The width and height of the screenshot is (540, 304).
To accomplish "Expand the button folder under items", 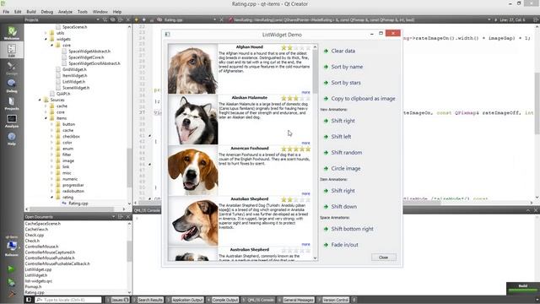I will click(52, 124).
